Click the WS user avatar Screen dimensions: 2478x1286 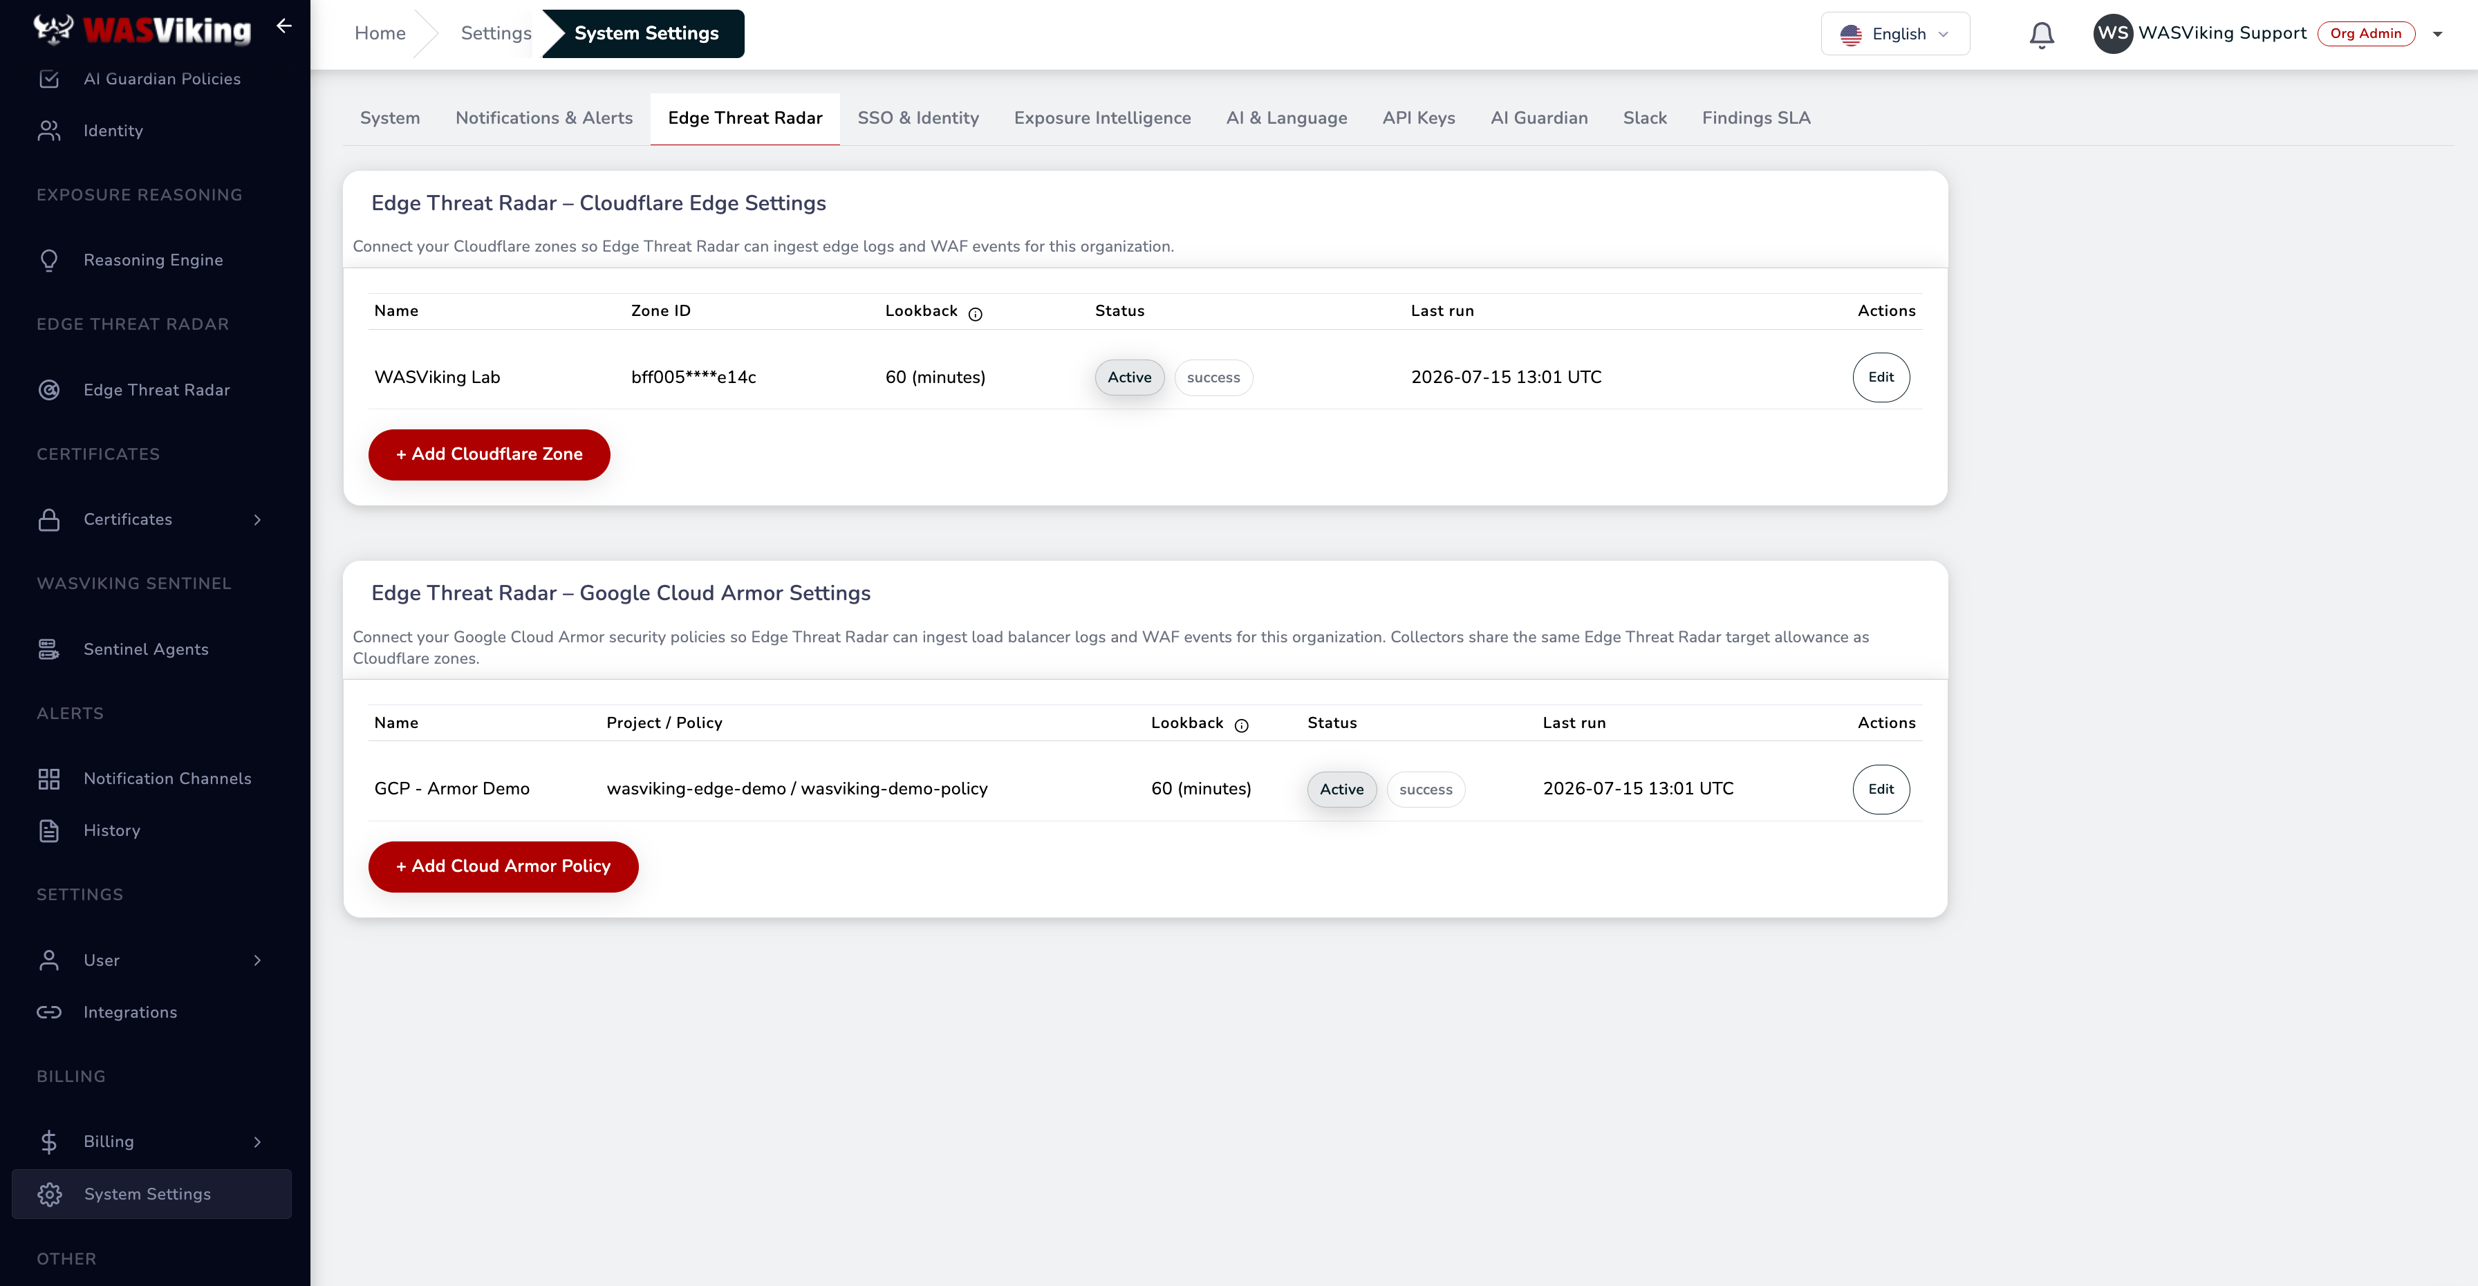2112,34
